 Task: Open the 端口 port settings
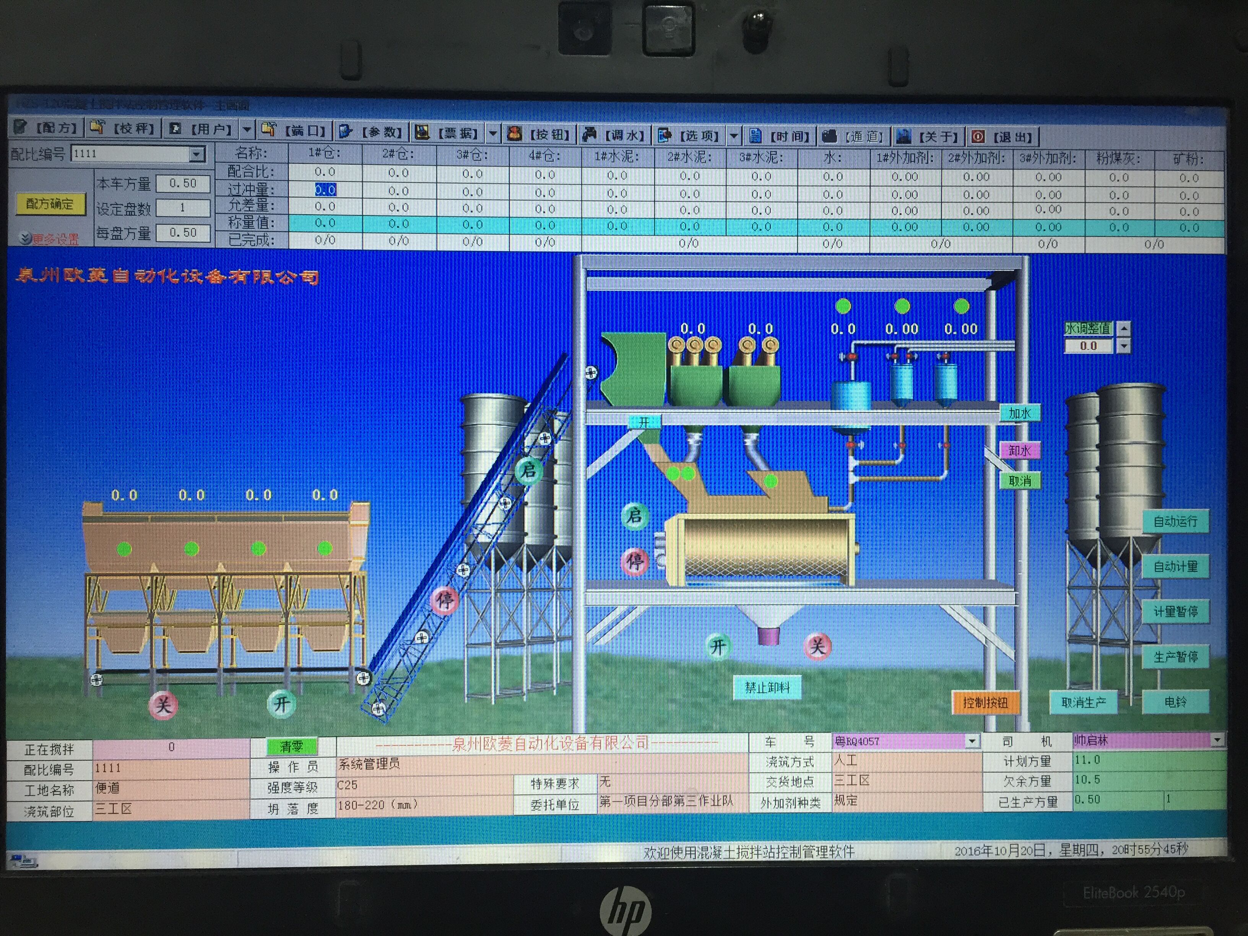(x=294, y=130)
